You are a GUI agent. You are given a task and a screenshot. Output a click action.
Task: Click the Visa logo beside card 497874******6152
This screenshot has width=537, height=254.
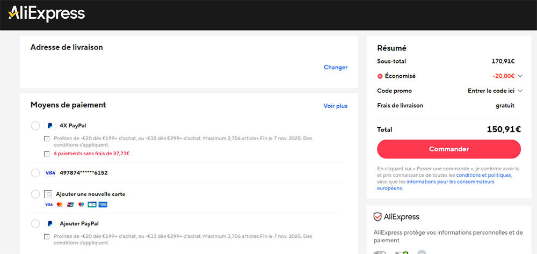tap(50, 173)
